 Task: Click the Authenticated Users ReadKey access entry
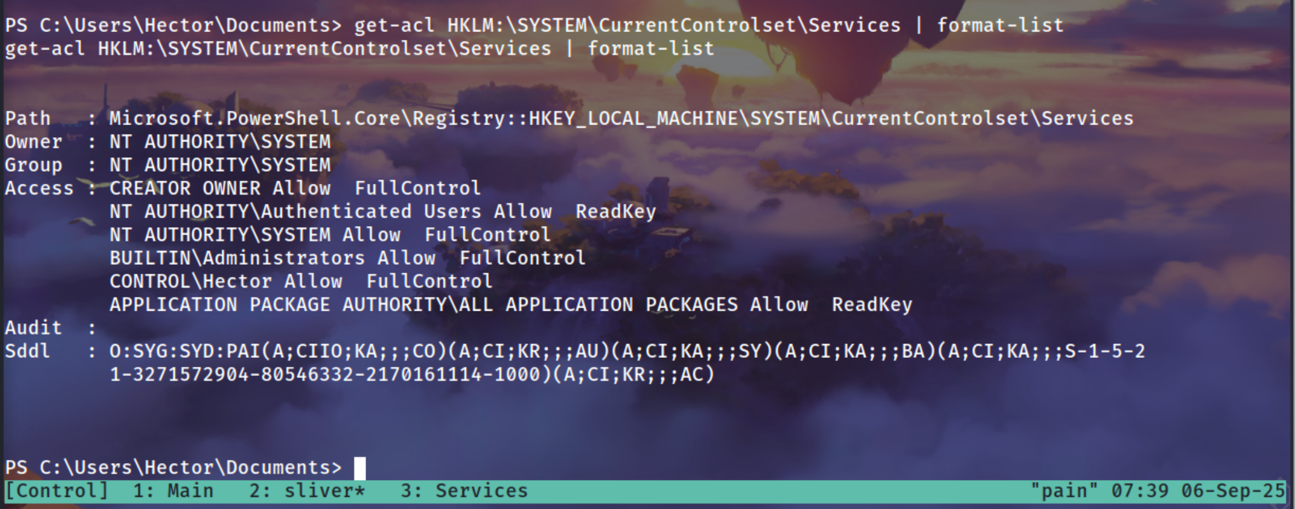(x=382, y=211)
